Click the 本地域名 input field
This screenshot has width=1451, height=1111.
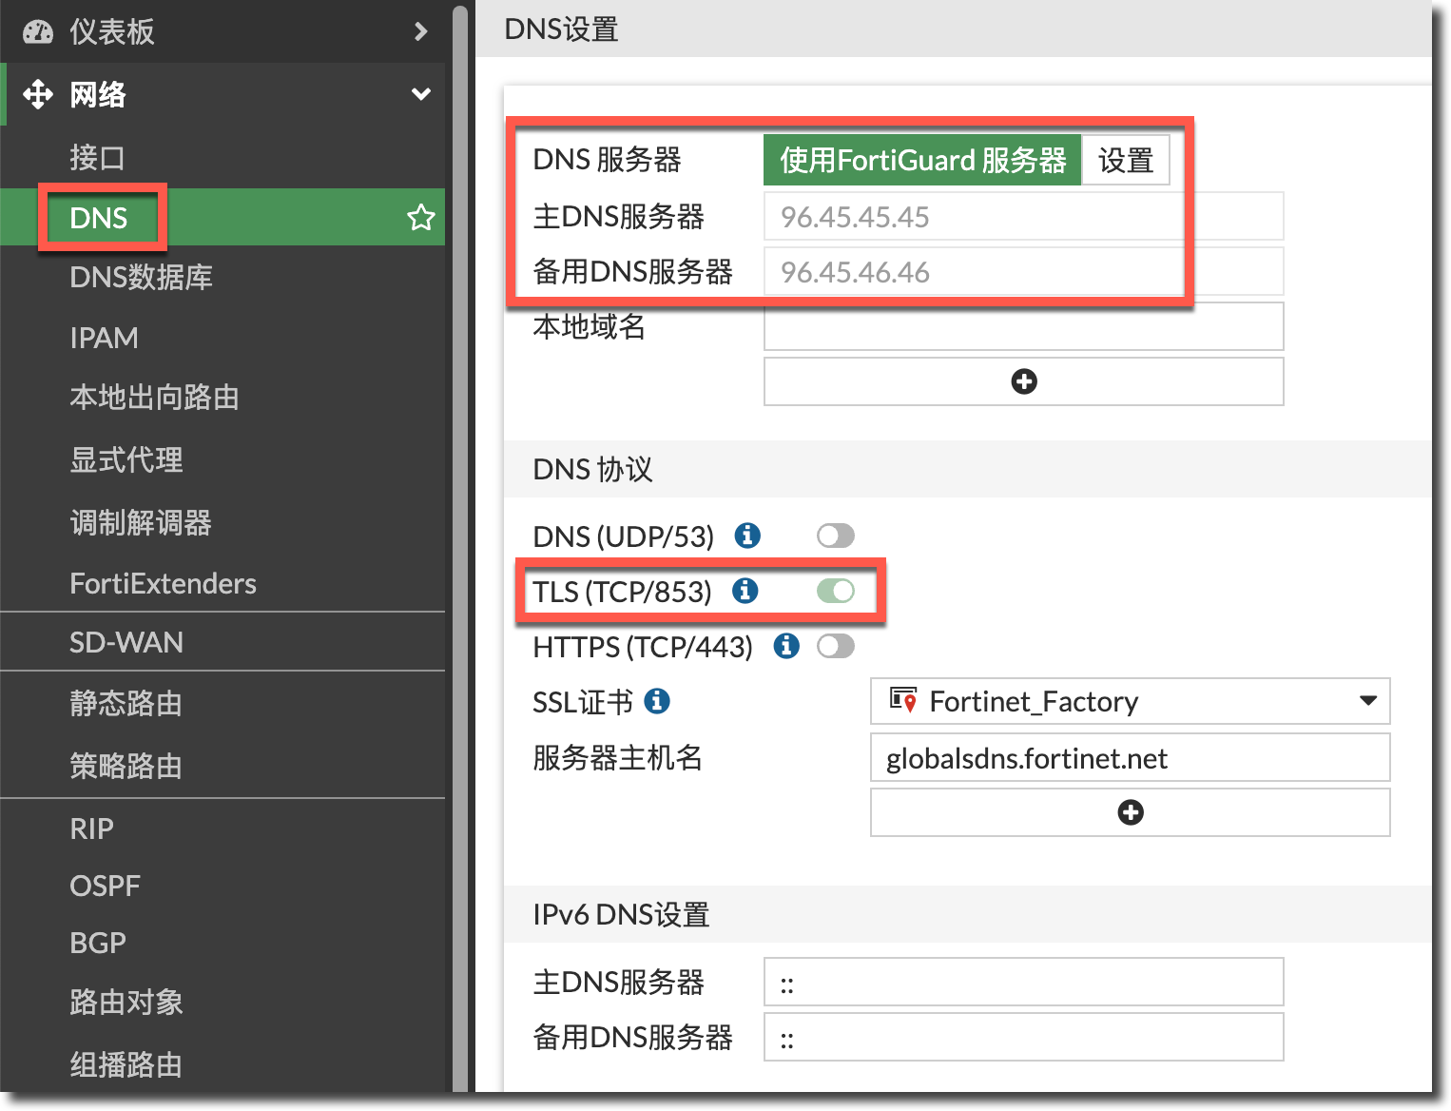(x=1024, y=326)
